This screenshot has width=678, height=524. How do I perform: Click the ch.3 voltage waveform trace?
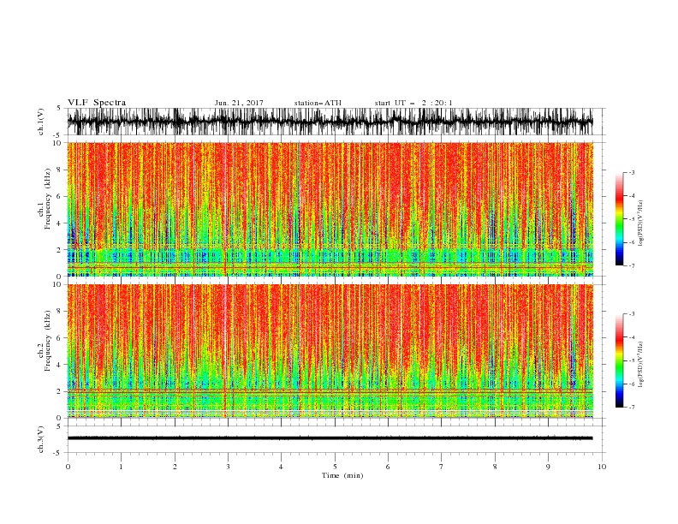click(x=330, y=438)
